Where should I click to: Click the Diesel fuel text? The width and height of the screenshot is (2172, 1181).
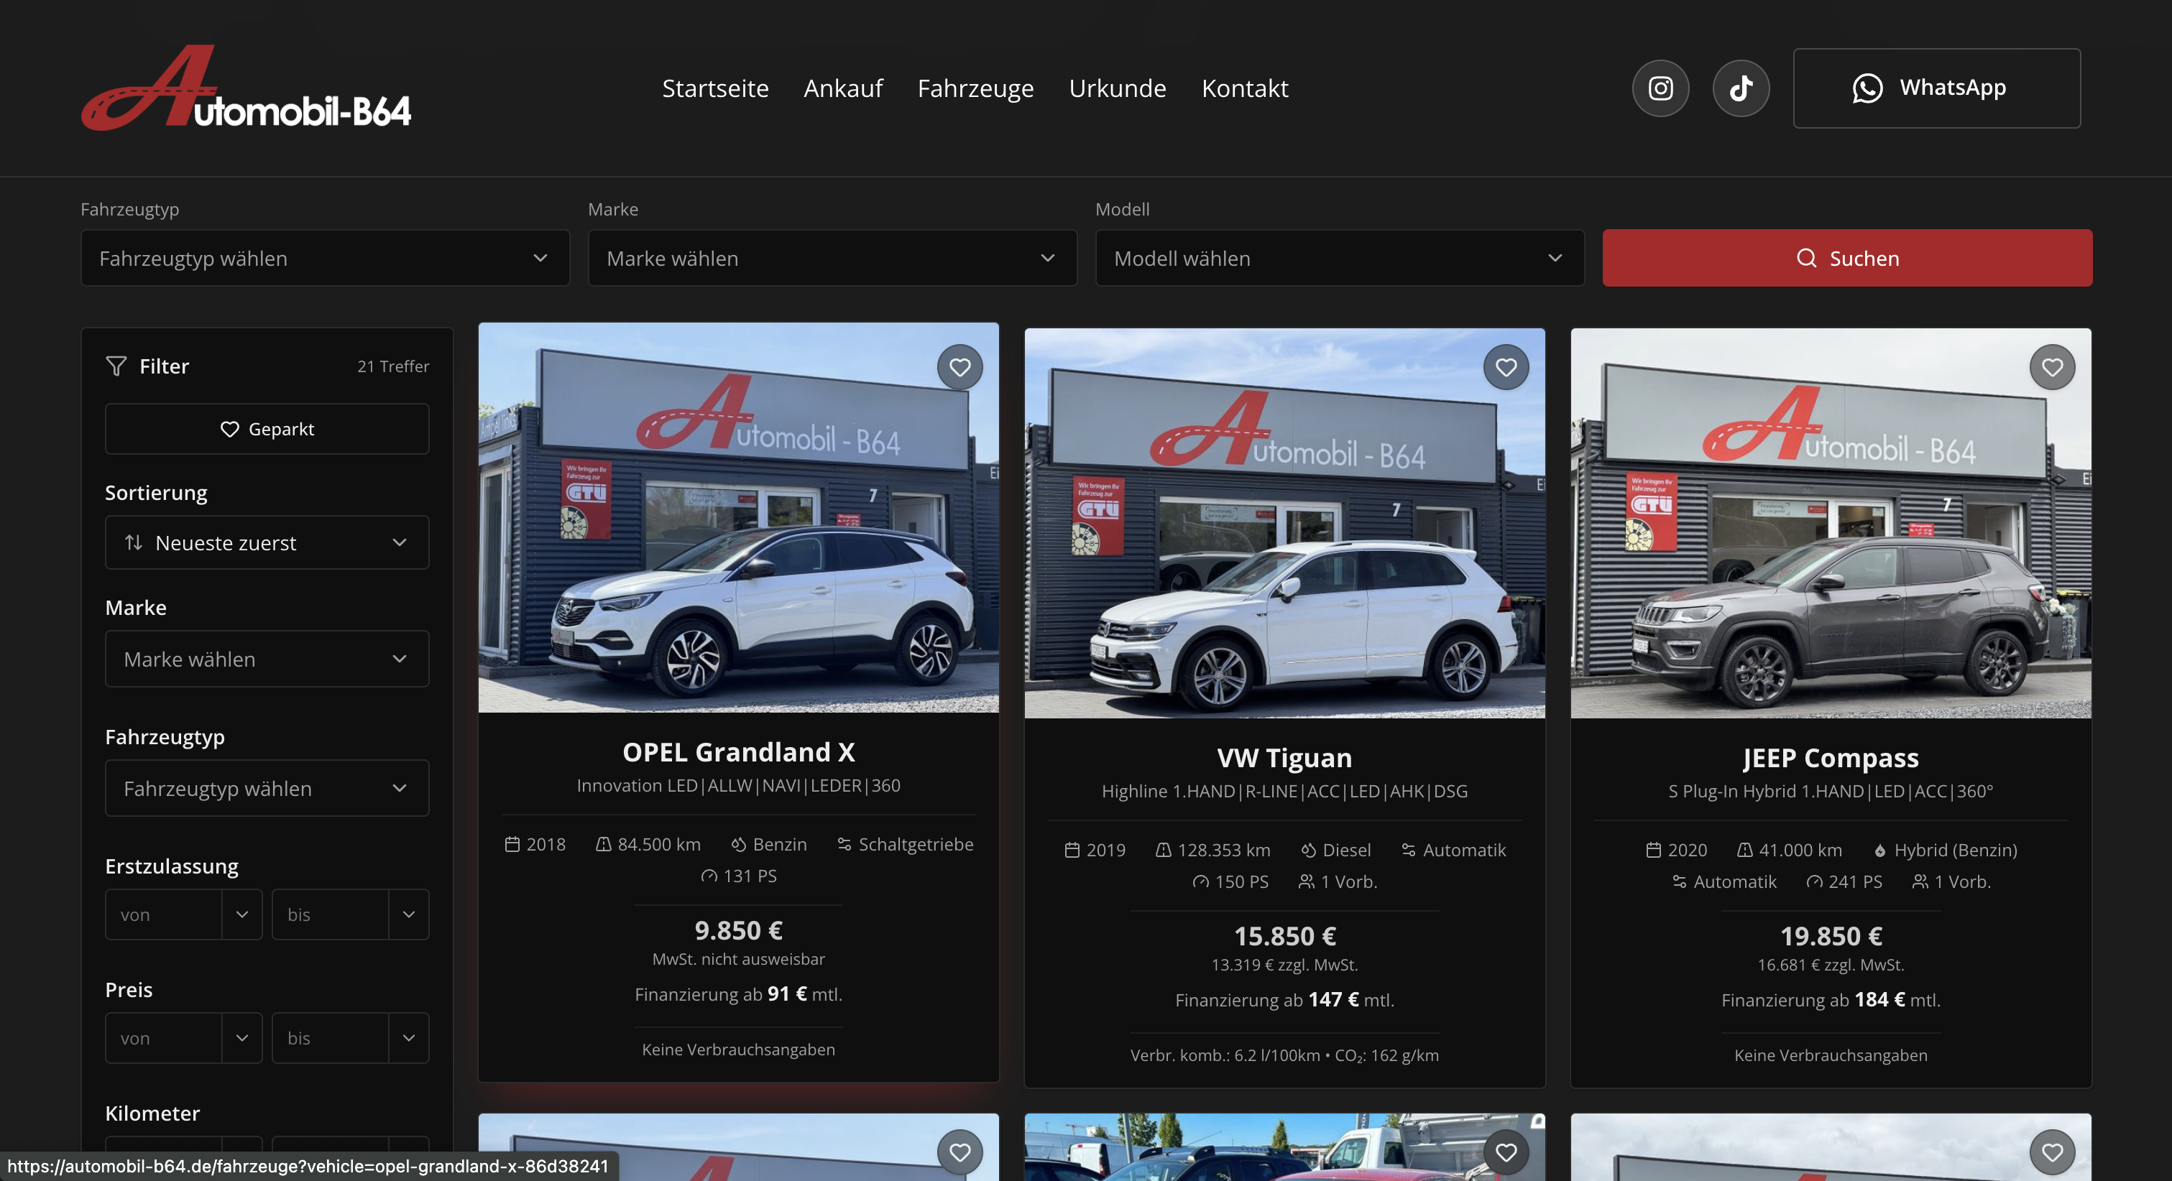[1346, 851]
